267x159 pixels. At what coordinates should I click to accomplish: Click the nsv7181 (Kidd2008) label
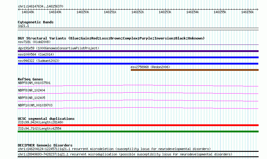coord(34,42)
